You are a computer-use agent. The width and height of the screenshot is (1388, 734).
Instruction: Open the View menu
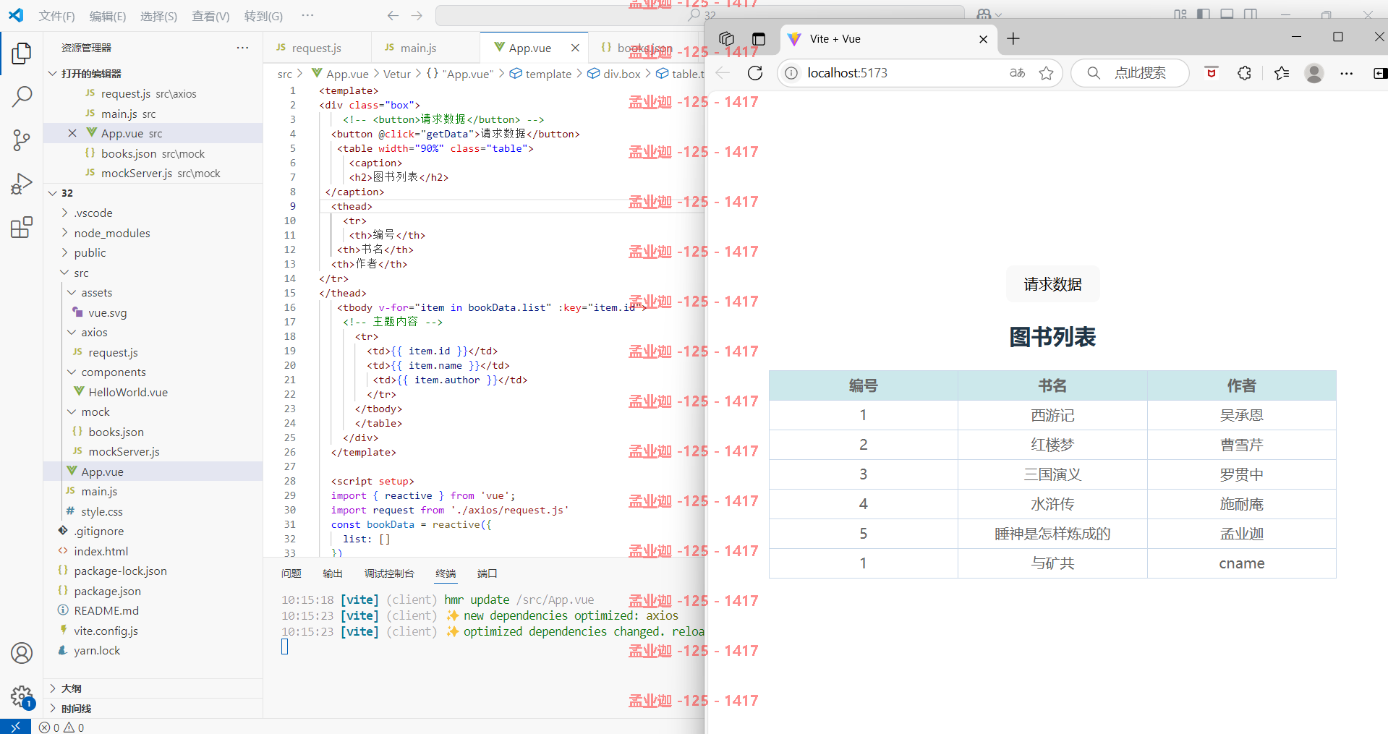click(210, 16)
